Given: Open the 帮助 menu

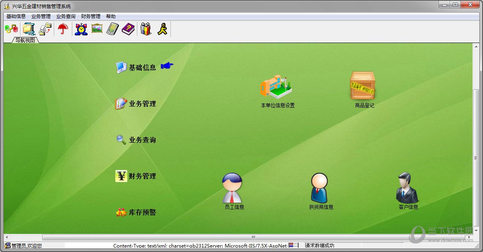Looking at the screenshot, I should [111, 16].
